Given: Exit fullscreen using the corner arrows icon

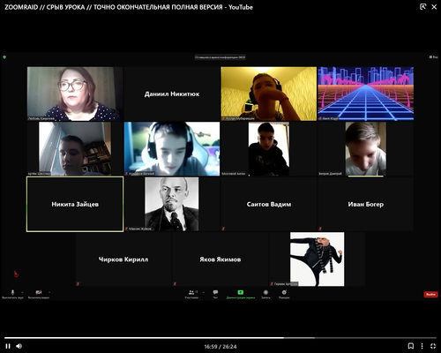Looking at the screenshot, I should [433, 346].
